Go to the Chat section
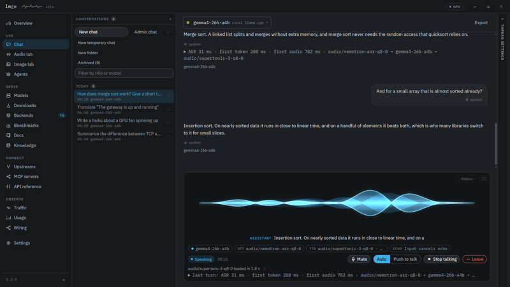Screen dimensions: 510x287 click(x=36, y=44)
